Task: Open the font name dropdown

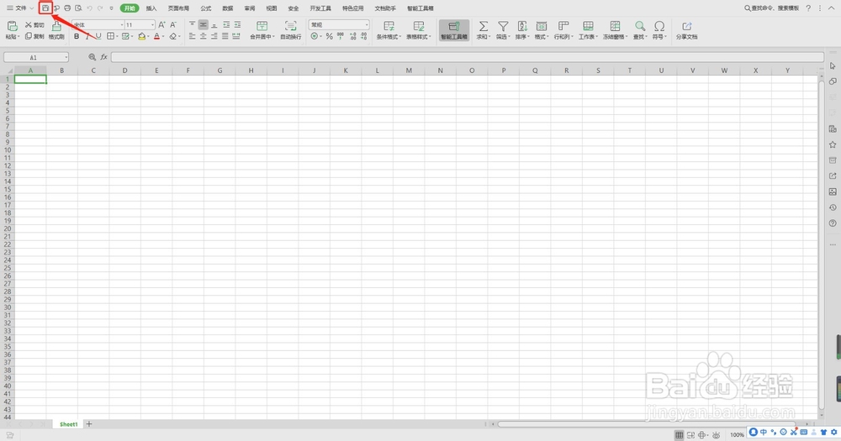Action: tap(122, 24)
